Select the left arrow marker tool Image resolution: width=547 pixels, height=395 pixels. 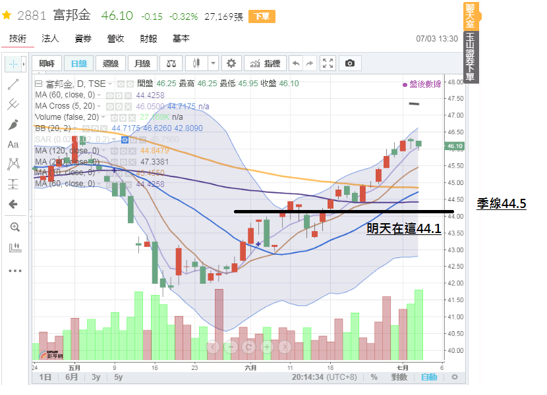click(x=13, y=204)
